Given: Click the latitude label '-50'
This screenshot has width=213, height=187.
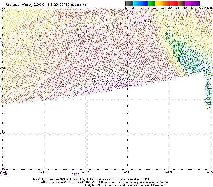Looking at the screenshot, I should coord(3,9).
